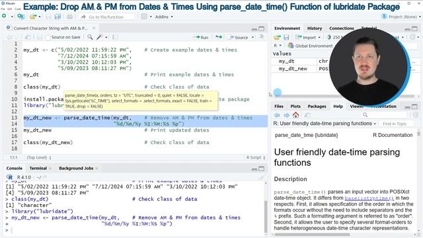Open the Project (None) menu
Image resolution: width=423 pixels, height=238 pixels.
(401, 17)
